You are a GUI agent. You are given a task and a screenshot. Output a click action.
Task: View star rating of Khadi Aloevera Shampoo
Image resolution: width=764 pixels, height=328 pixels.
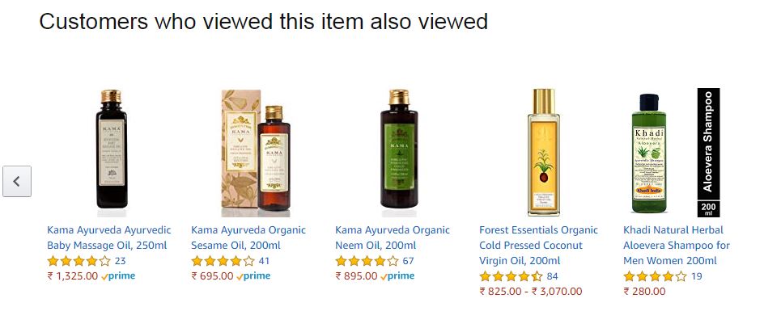click(656, 277)
